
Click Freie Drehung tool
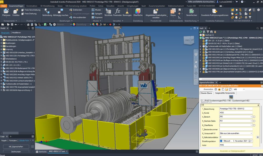click(x=29, y=14)
